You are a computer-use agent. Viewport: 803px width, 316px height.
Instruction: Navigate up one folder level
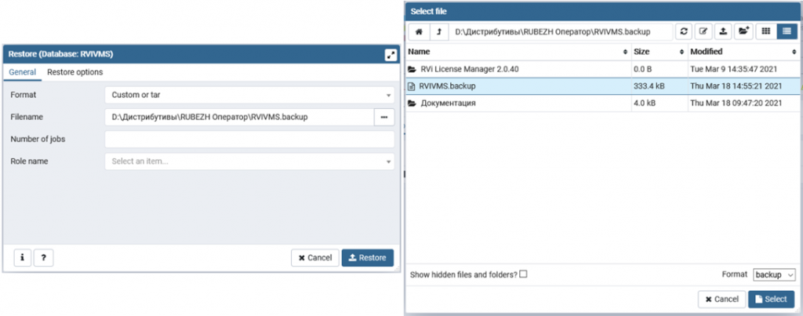tap(438, 31)
